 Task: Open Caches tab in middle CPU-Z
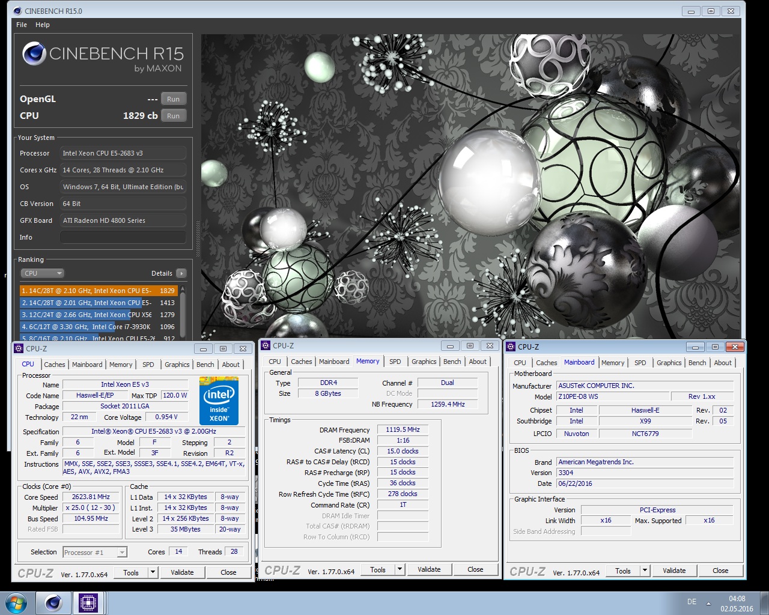pyautogui.click(x=302, y=362)
